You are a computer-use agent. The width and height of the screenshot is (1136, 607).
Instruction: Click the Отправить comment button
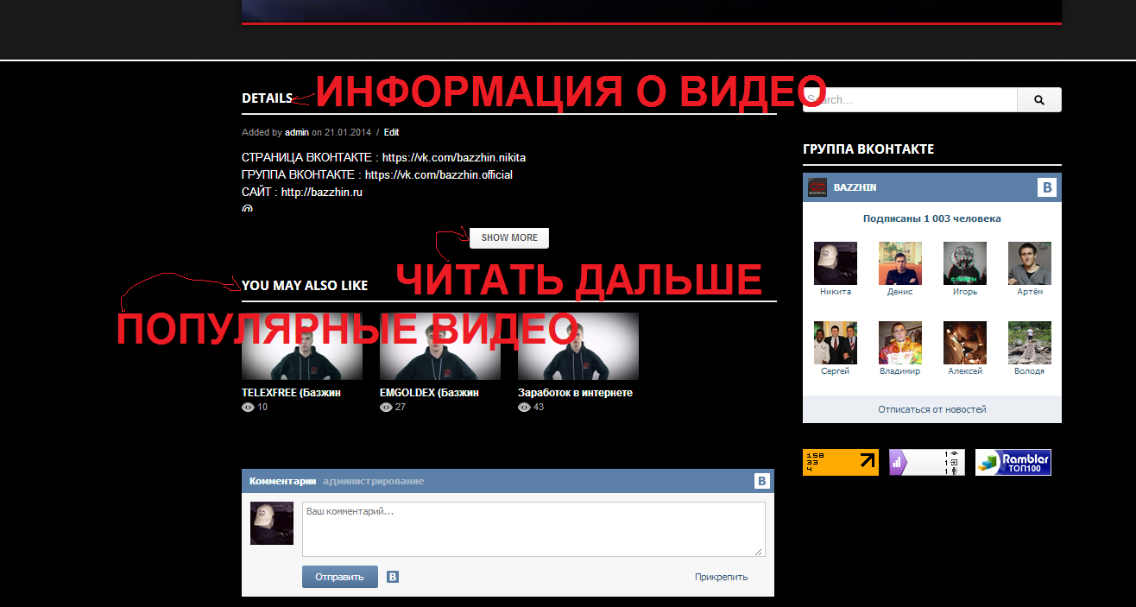click(340, 577)
